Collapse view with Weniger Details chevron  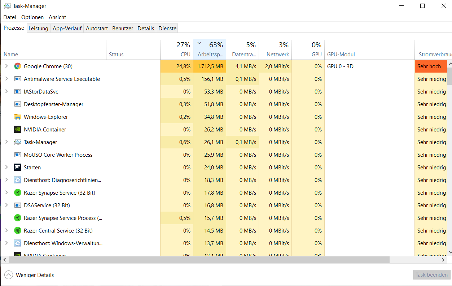click(x=9, y=275)
